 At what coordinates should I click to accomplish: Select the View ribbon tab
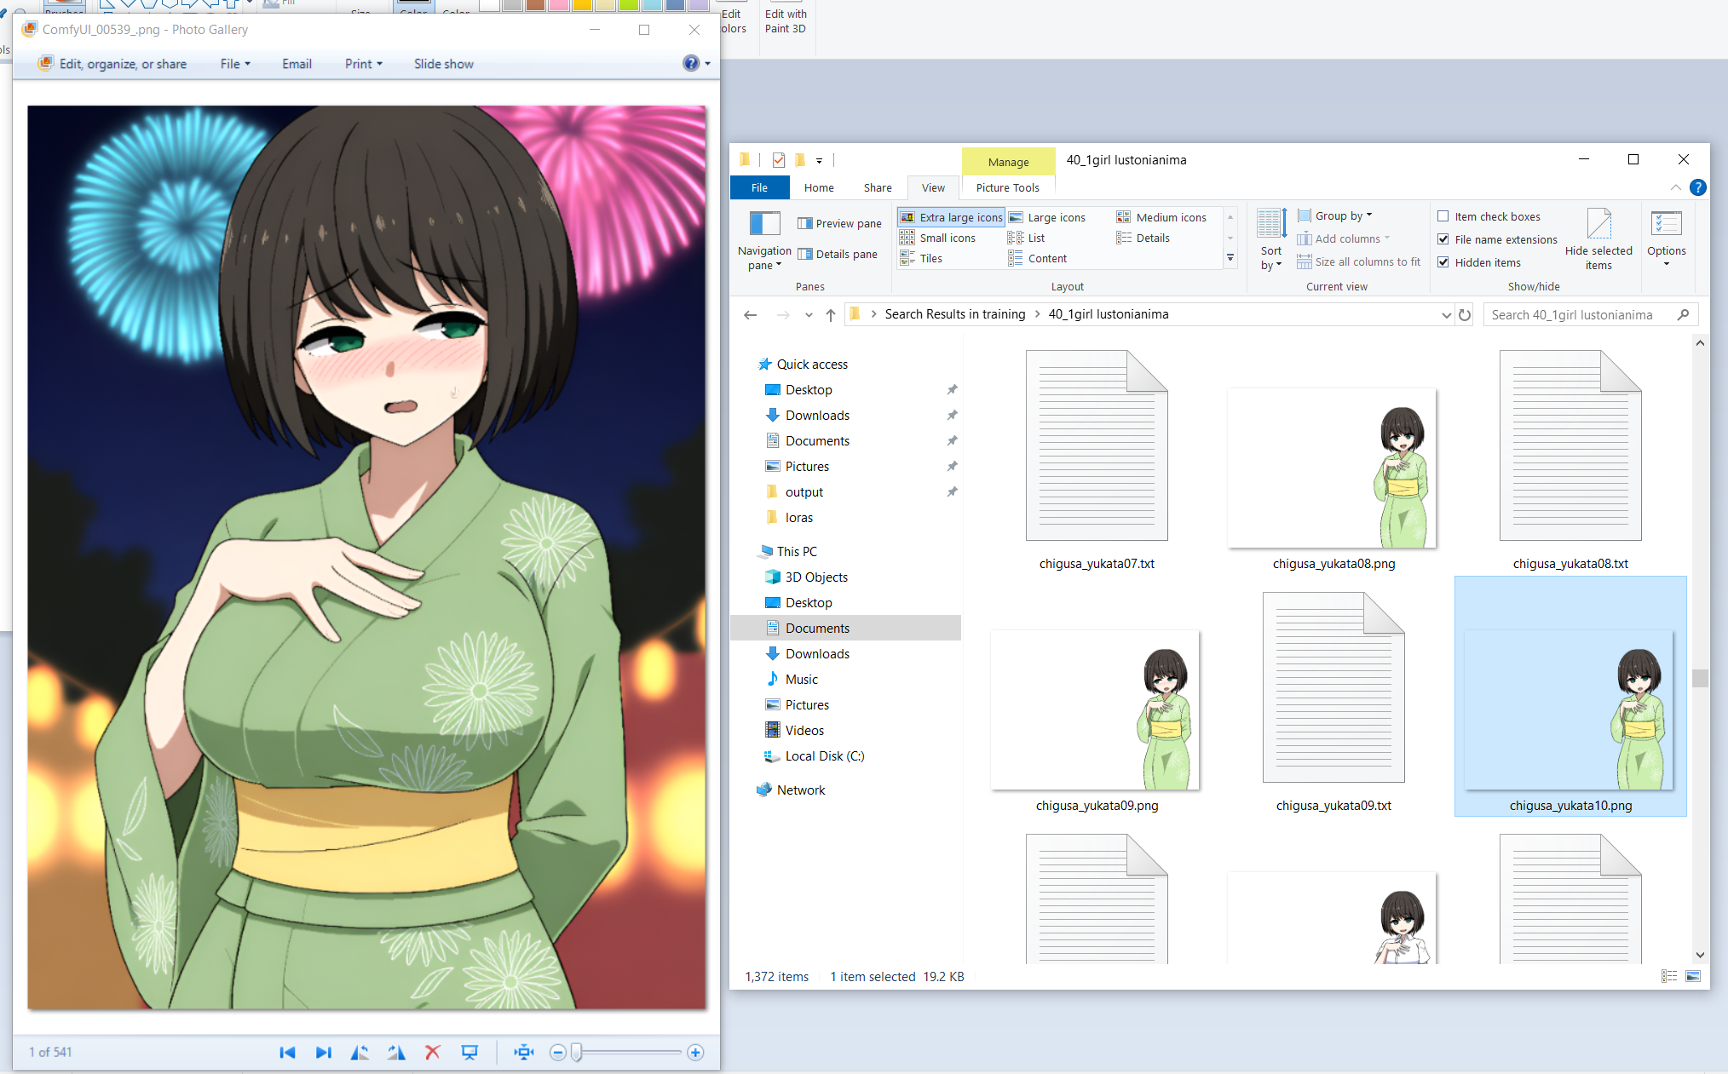933,187
